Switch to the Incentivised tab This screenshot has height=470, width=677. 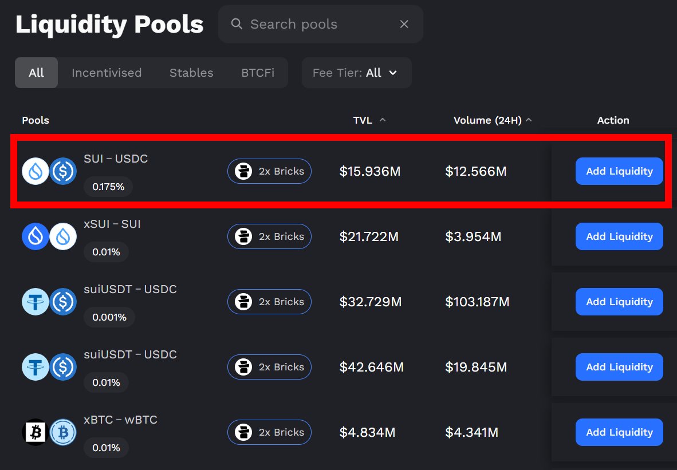click(107, 73)
